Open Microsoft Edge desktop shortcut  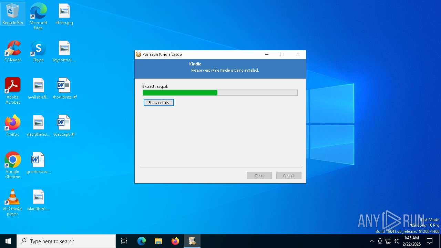[38, 16]
